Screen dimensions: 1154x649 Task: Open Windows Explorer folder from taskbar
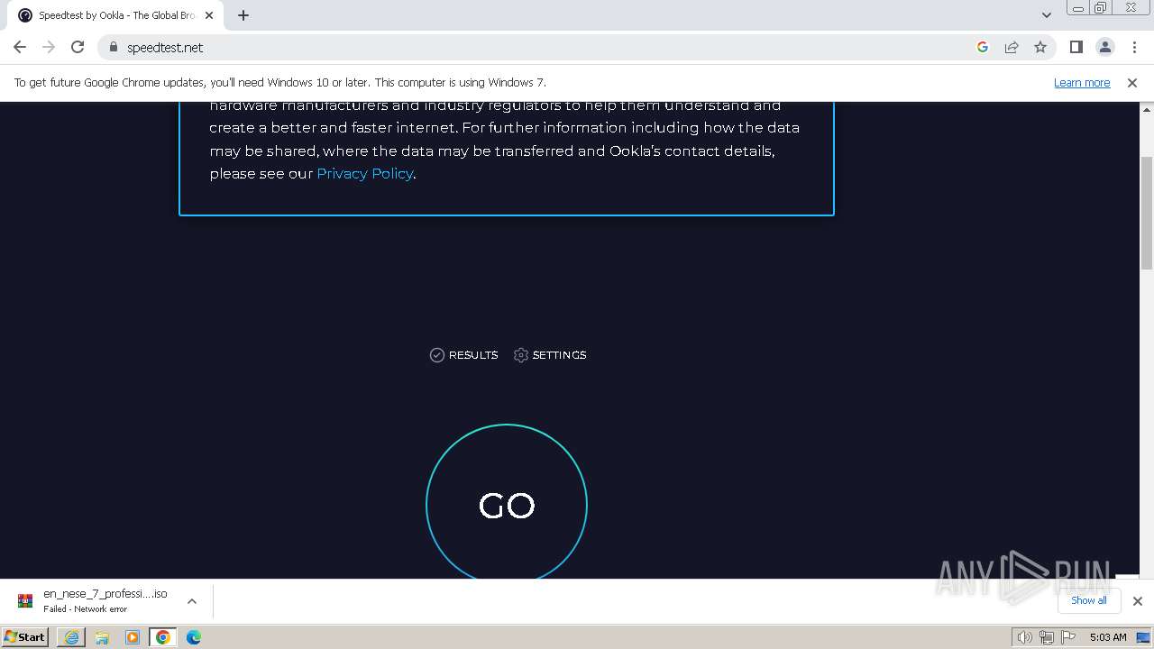click(102, 637)
